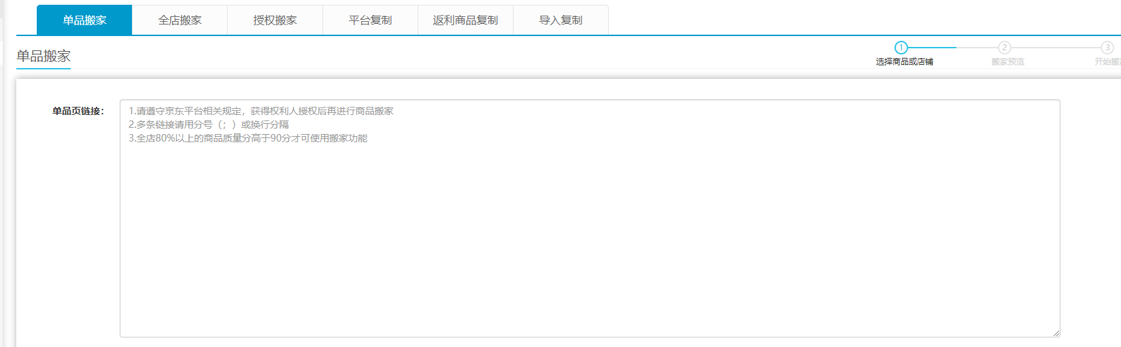
Task: Open the 授权搬家 tab
Action: [275, 20]
